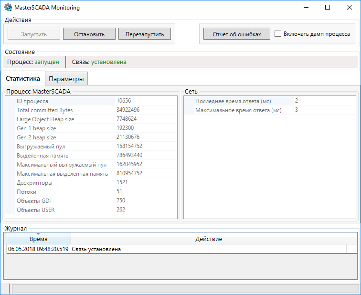Click the Процесс: запущен status text

click(33, 62)
